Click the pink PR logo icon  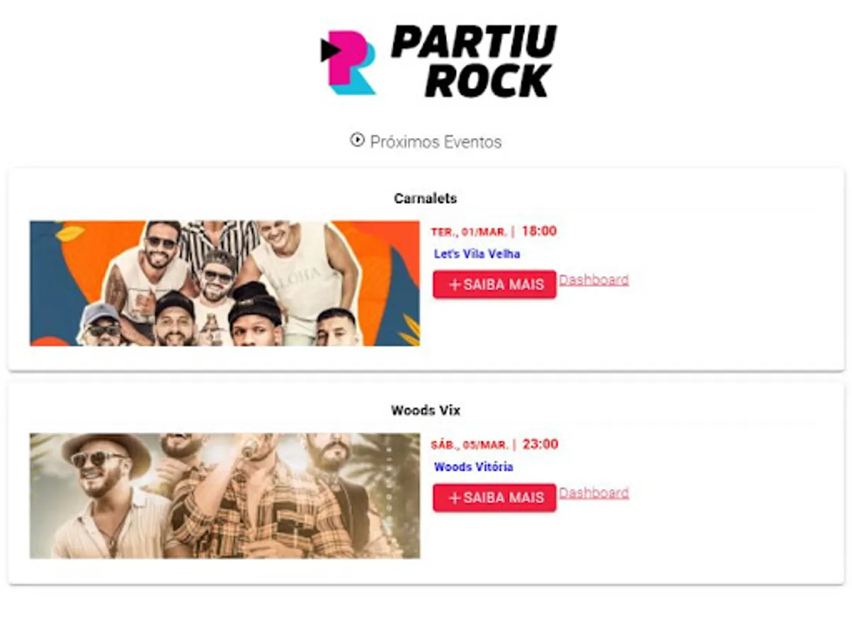click(x=348, y=62)
